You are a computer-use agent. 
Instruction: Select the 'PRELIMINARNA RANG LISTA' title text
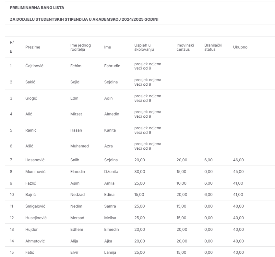[37, 7]
